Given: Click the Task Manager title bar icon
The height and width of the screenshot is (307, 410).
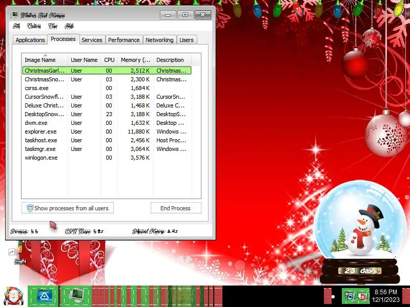Looking at the screenshot, I should click(x=14, y=15).
